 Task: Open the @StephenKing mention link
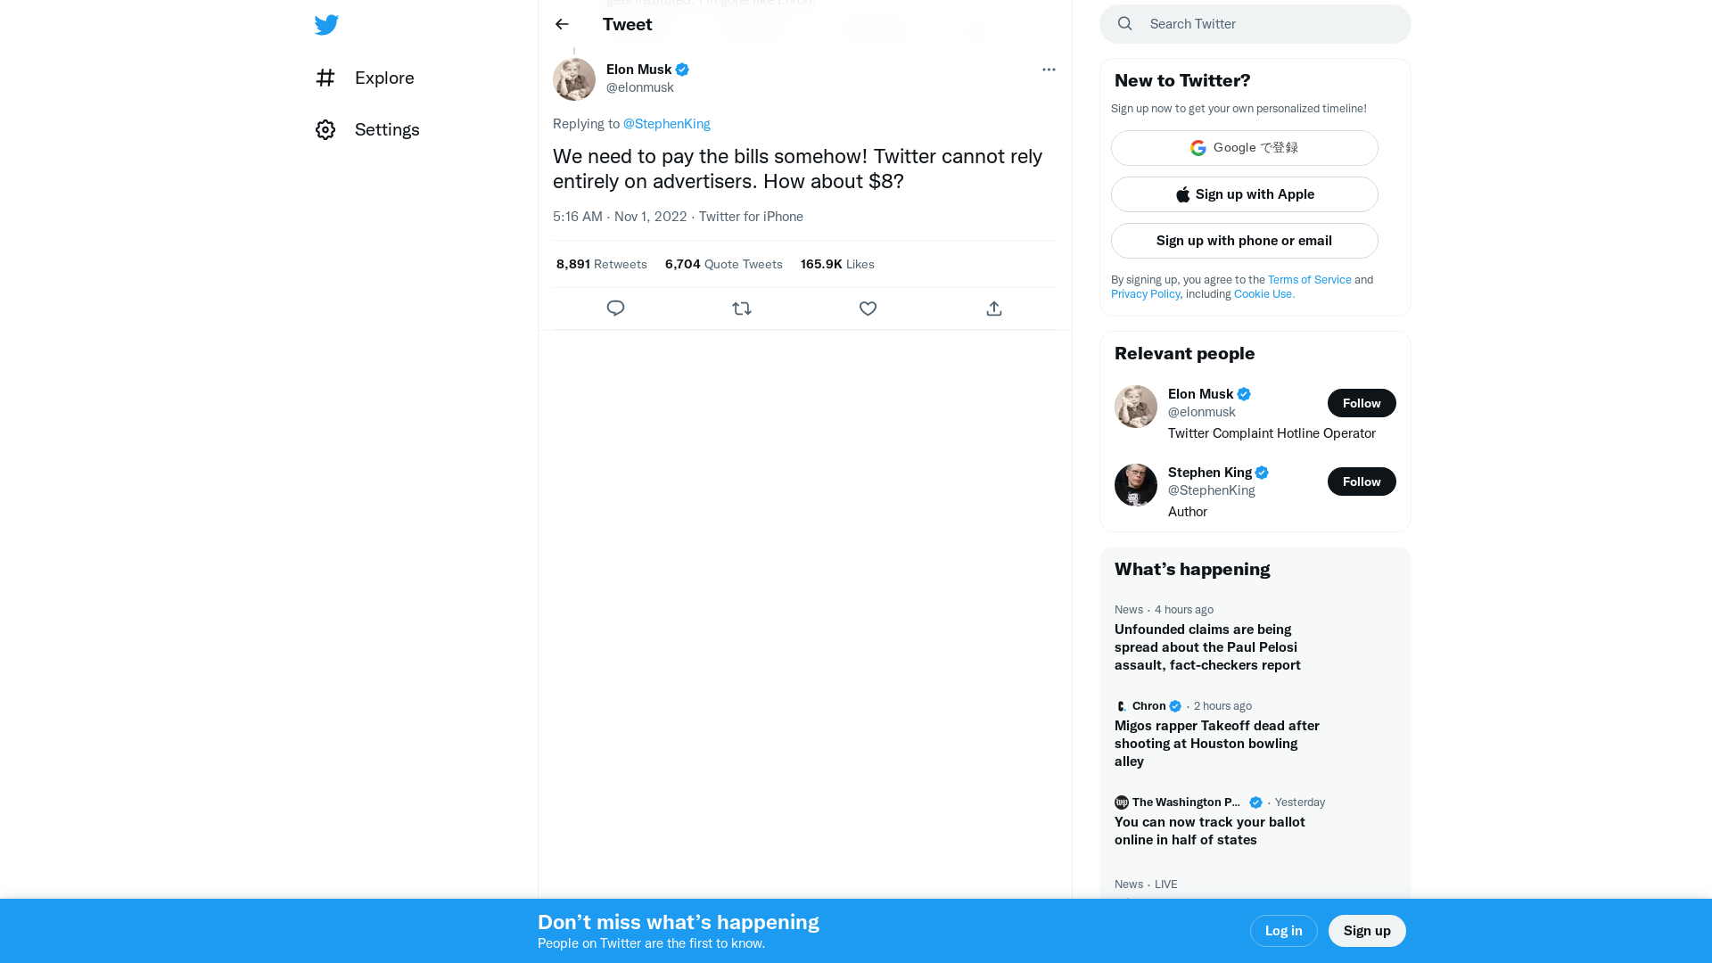pyautogui.click(x=666, y=124)
